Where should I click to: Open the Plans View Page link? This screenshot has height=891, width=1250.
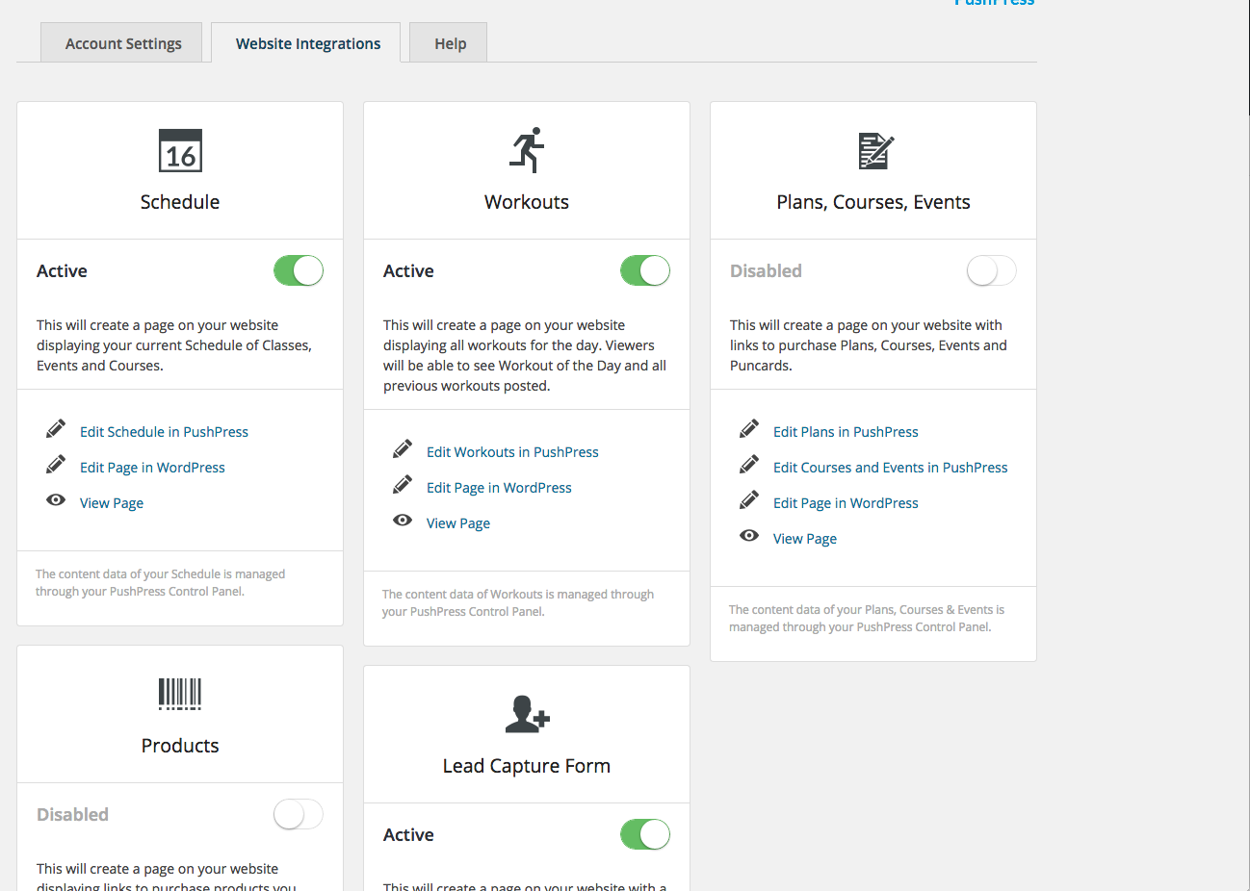(805, 539)
